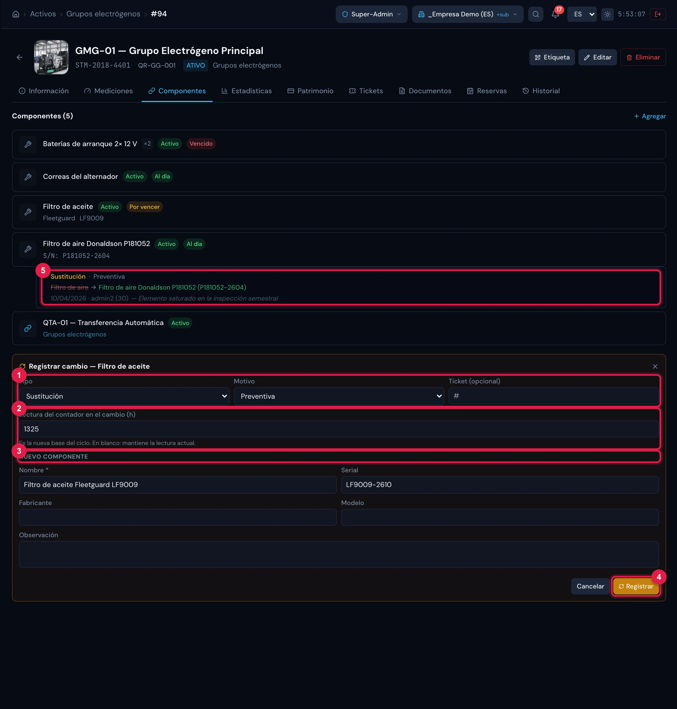
Task: Click the Activo badge on the QTA-01 row
Action: tap(180, 323)
